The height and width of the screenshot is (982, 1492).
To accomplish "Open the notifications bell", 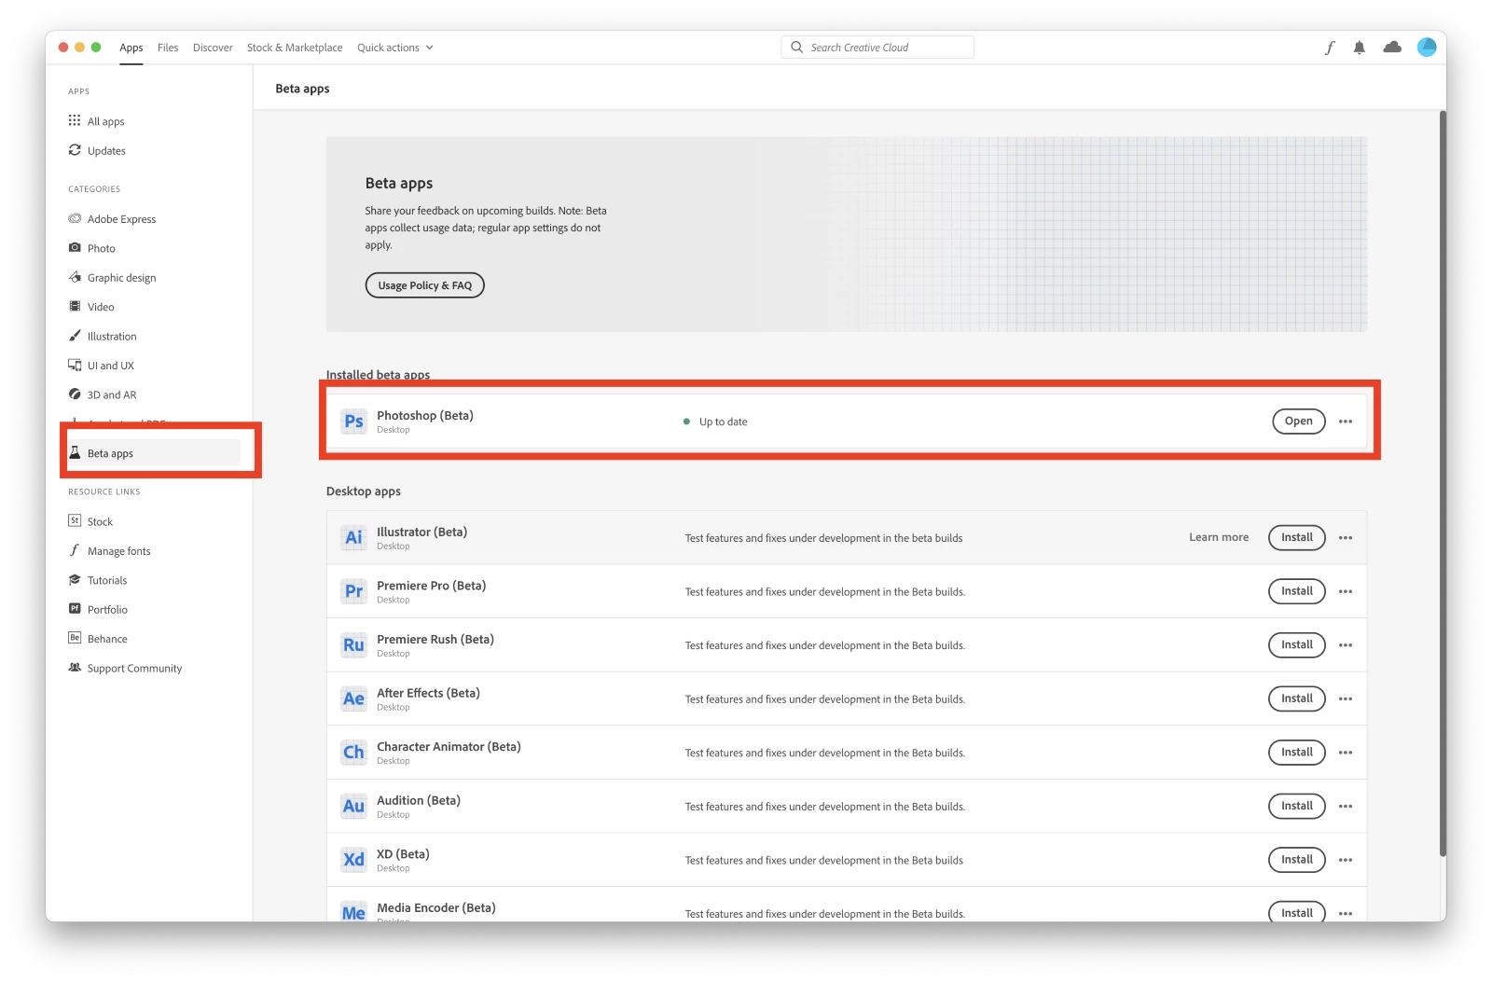I will [x=1360, y=48].
